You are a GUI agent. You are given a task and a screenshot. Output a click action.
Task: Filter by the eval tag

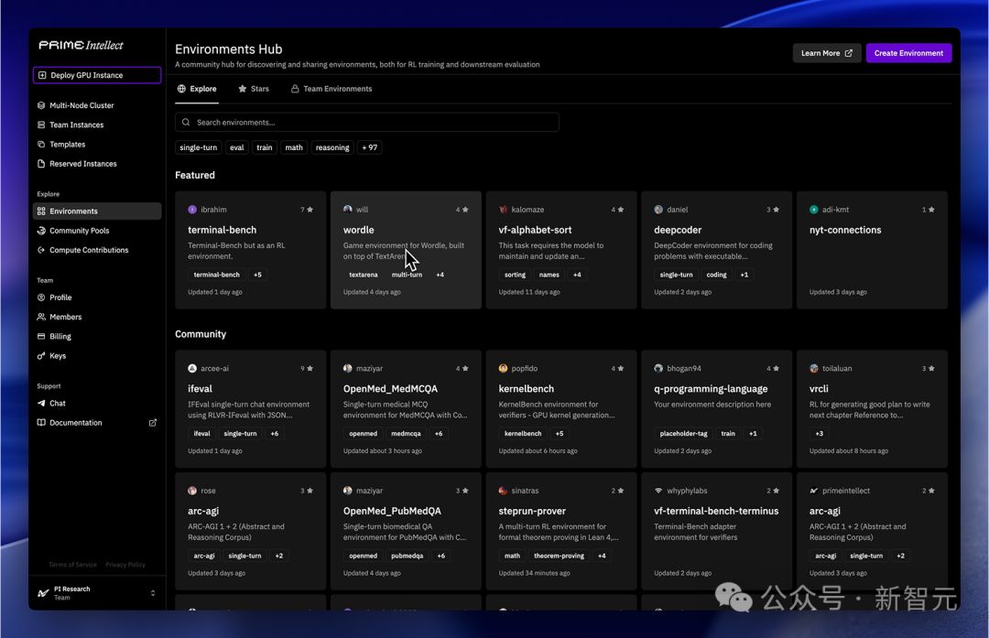coord(236,147)
